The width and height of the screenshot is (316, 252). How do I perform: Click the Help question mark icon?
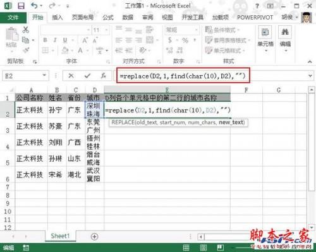click(x=257, y=6)
